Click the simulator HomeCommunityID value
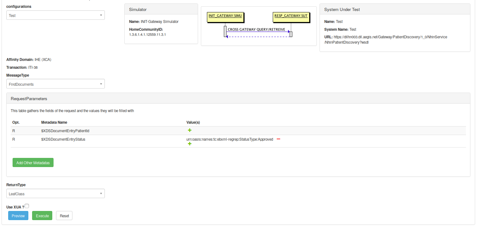Screen dimensions: 477x227 tap(147, 35)
